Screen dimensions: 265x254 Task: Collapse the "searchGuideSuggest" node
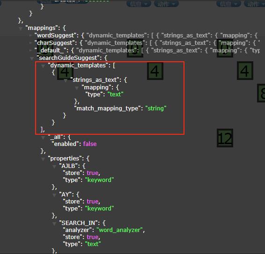click(32, 58)
